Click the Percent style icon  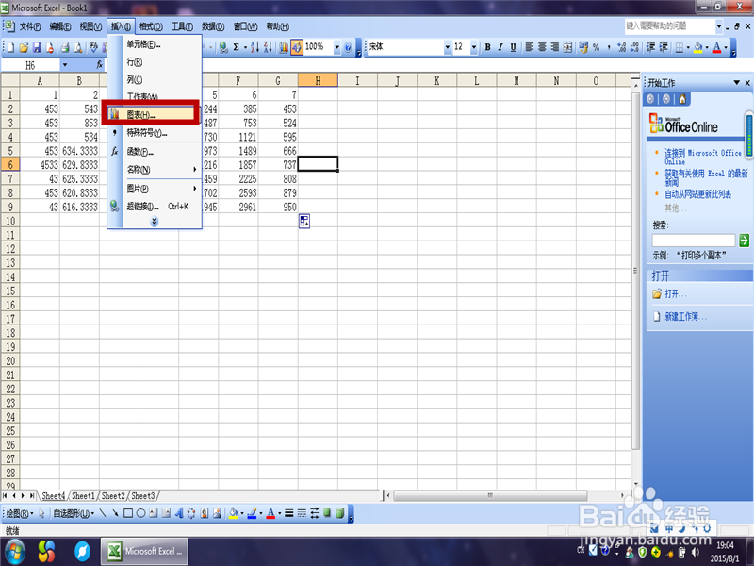(x=597, y=47)
